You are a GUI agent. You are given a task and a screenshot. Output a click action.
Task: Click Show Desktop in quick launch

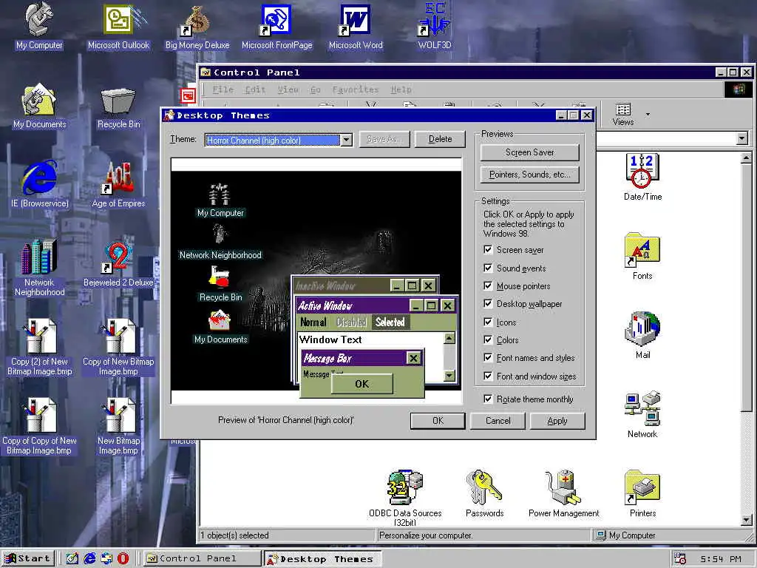click(x=72, y=558)
